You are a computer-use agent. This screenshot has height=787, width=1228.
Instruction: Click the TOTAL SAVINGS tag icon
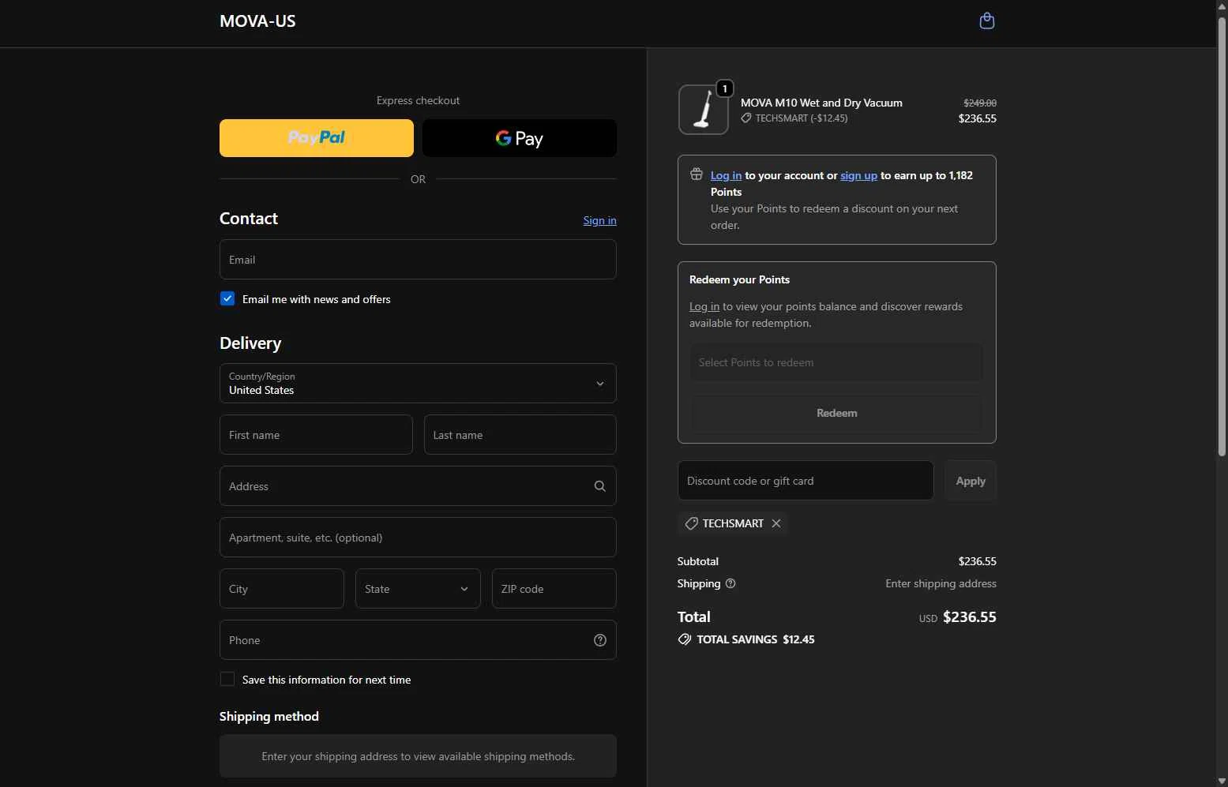(x=685, y=639)
